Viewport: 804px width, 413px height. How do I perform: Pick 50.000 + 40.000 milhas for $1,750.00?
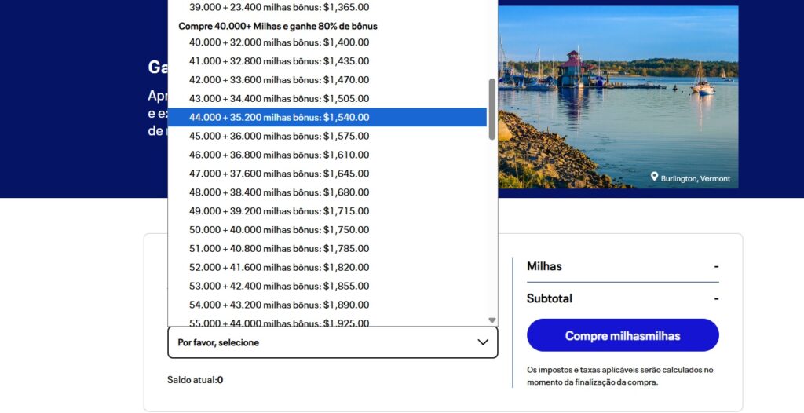click(x=279, y=230)
